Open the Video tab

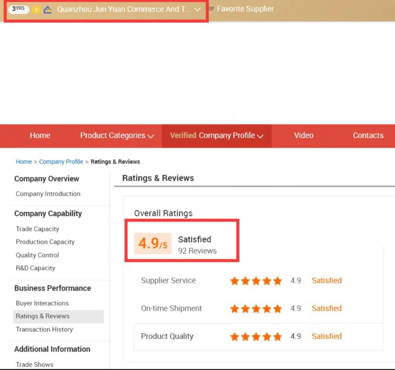click(x=304, y=136)
